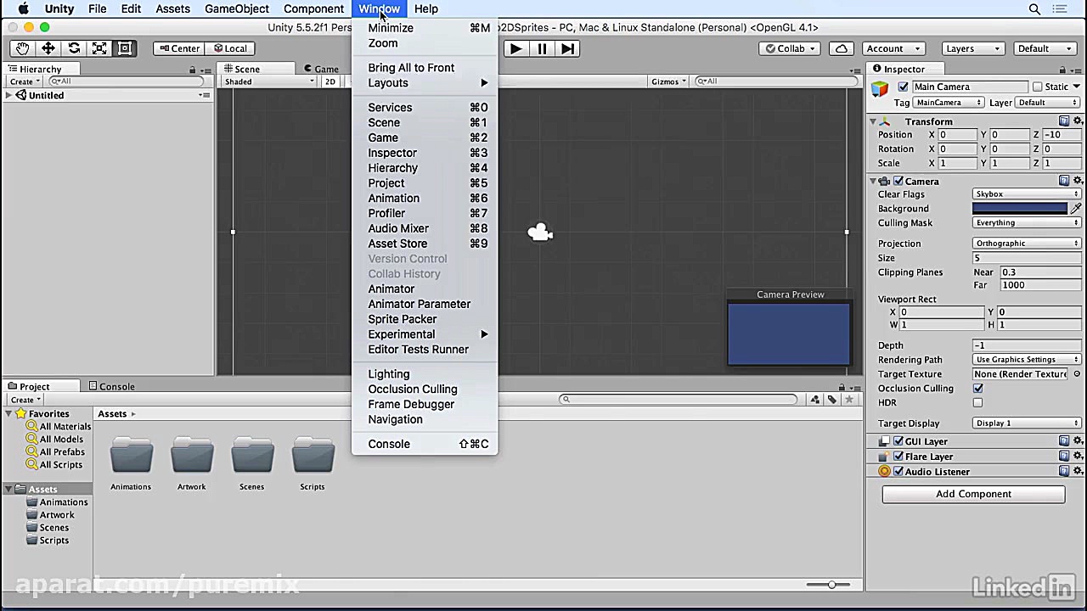Choose Sprite Packer from the Window menu
This screenshot has height=611, width=1087.
[x=425, y=319]
